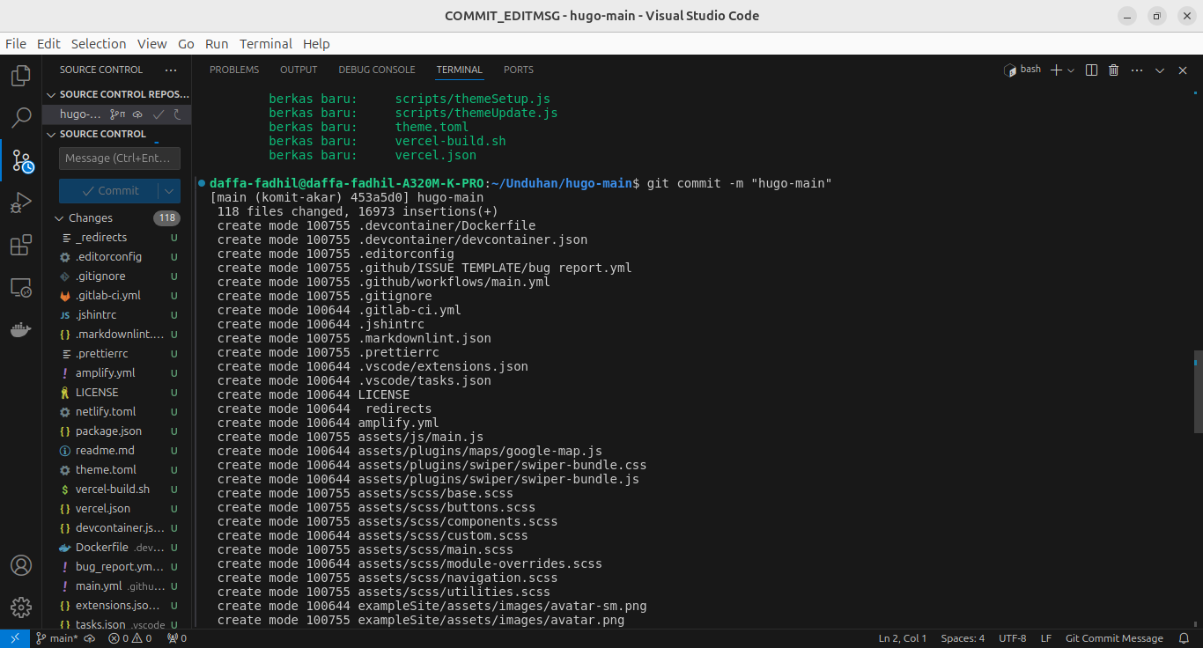Image resolution: width=1203 pixels, height=648 pixels.
Task: Click the commit message input field
Action: (120, 158)
